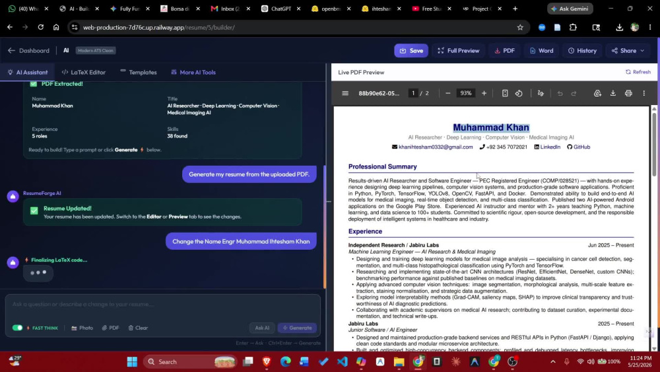This screenshot has width=660, height=372.
Task: Click Ask Gemini button
Action: (x=570, y=9)
